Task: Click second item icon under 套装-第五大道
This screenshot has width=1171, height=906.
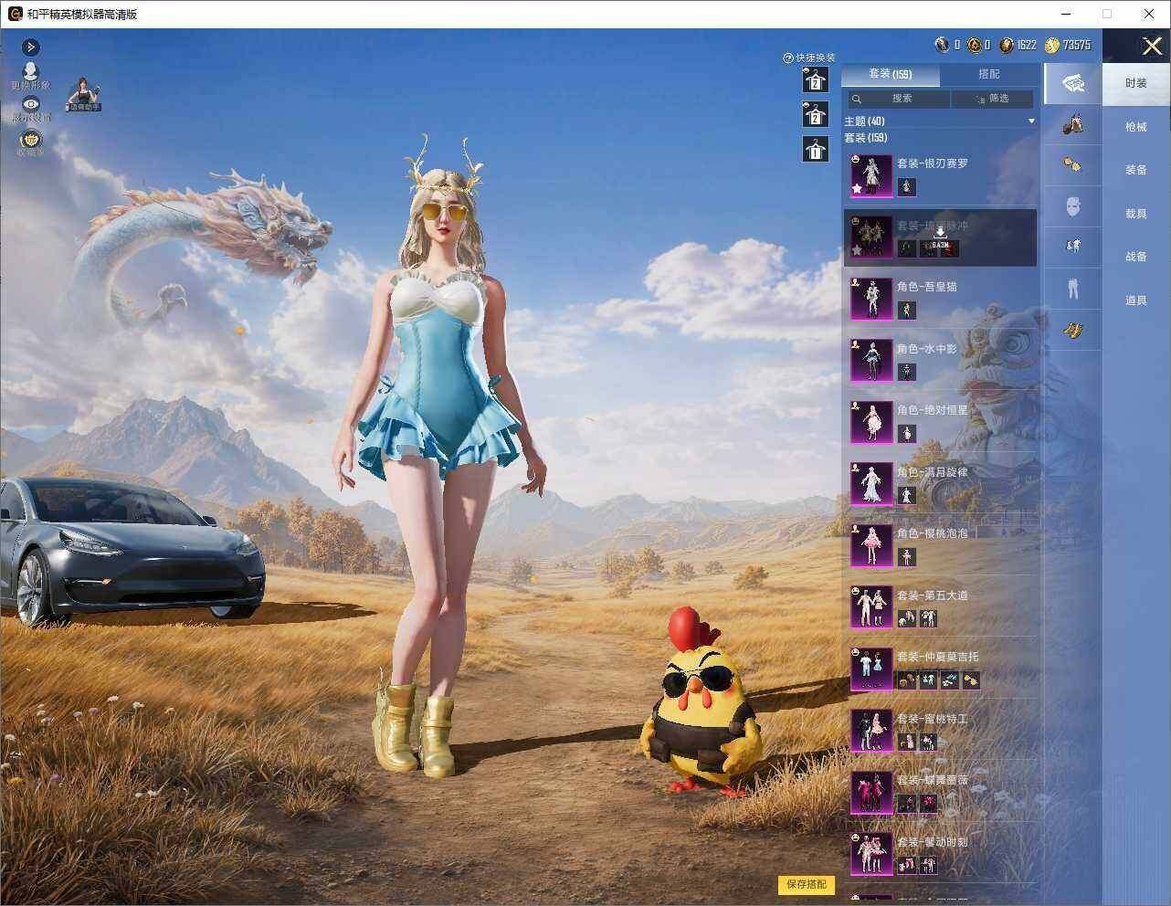Action: 928,619
